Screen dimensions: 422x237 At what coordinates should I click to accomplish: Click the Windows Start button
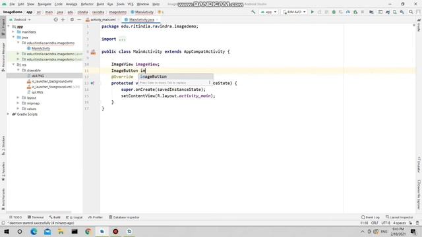tap(6, 231)
